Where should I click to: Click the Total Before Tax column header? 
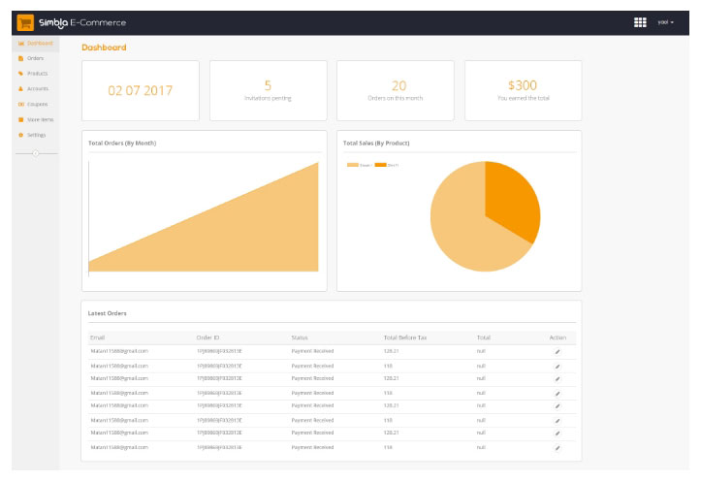pos(405,337)
